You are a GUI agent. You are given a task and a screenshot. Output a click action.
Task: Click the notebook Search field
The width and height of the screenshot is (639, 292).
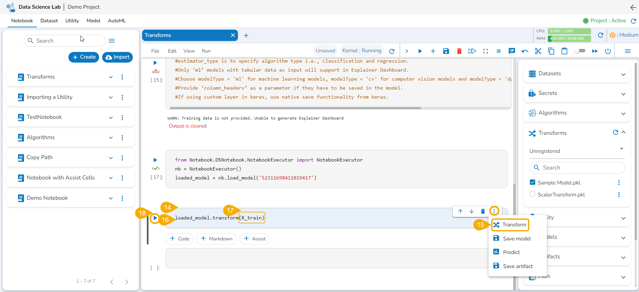tap(65, 41)
